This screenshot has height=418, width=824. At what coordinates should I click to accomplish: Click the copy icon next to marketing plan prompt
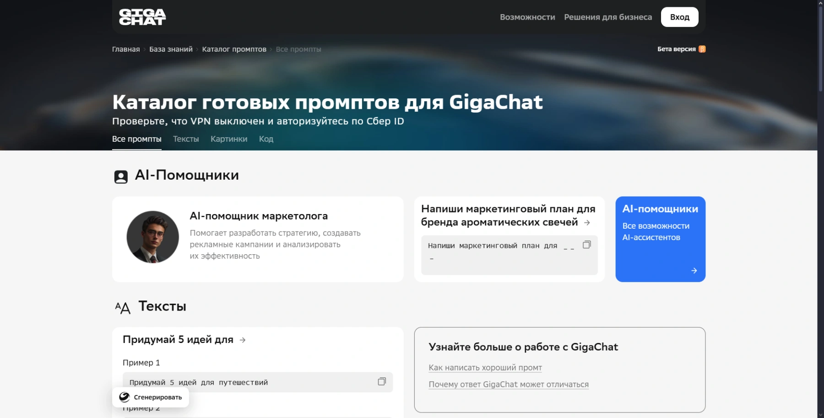(x=586, y=246)
